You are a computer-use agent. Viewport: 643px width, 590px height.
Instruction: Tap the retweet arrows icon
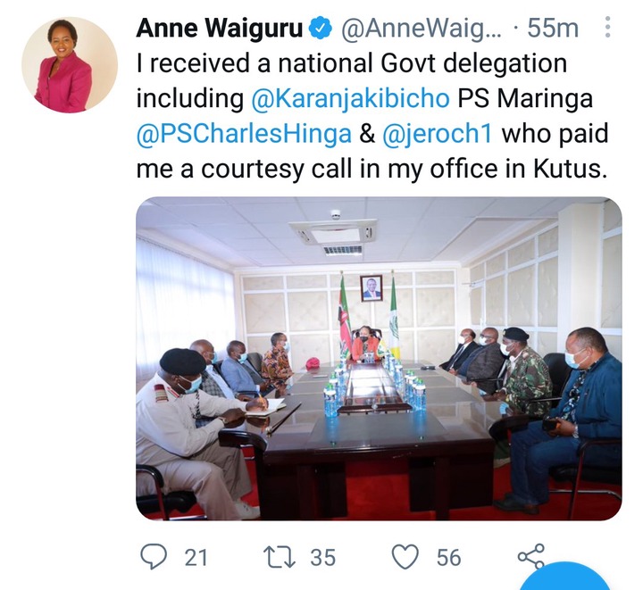[279, 558]
